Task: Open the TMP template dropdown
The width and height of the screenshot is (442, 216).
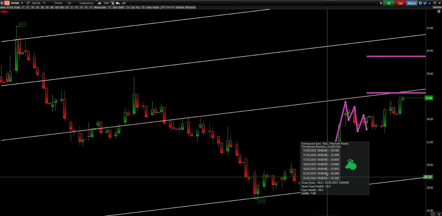Action: pyautogui.click(x=106, y=3)
